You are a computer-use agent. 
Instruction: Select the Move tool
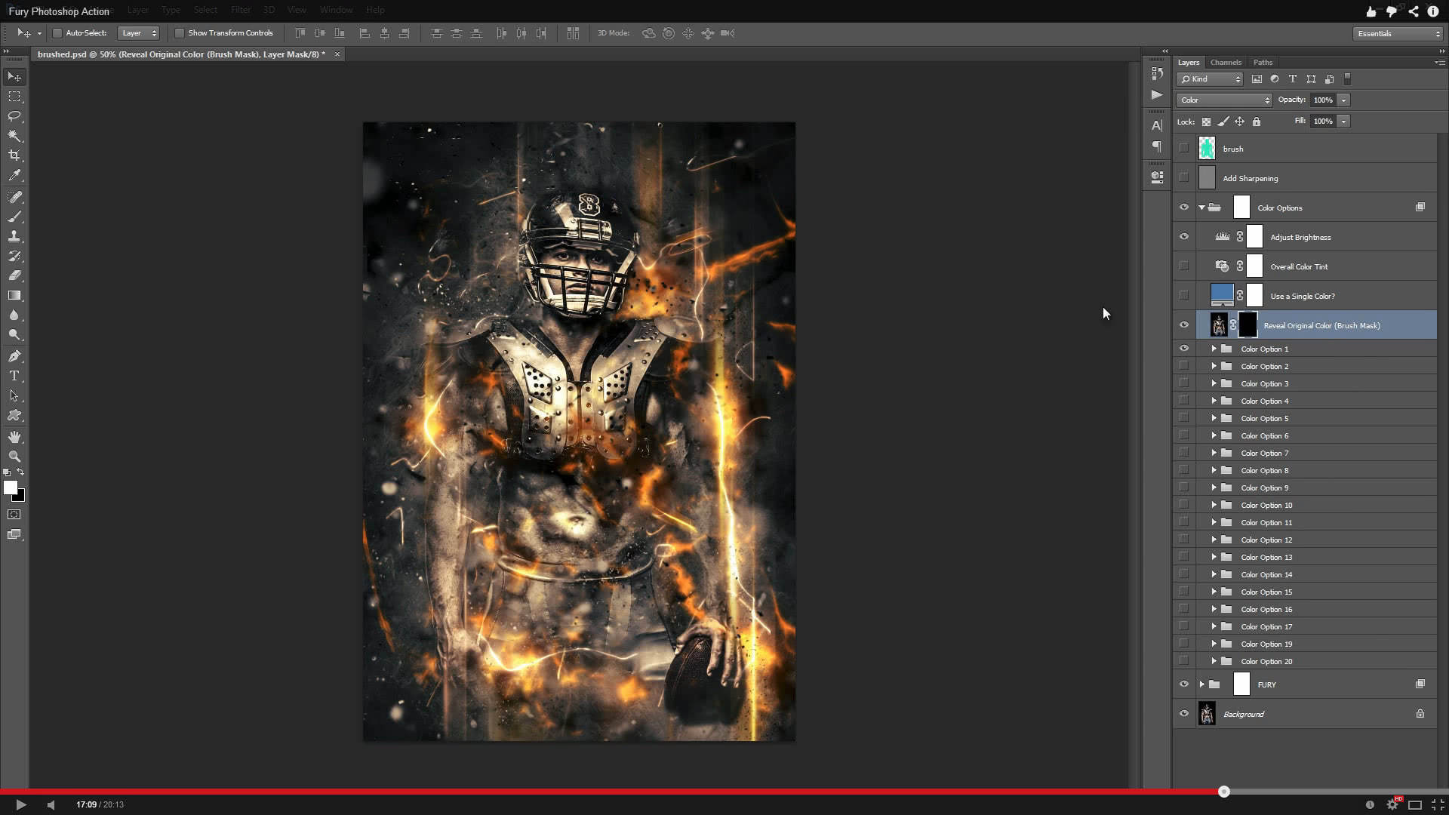tap(14, 77)
